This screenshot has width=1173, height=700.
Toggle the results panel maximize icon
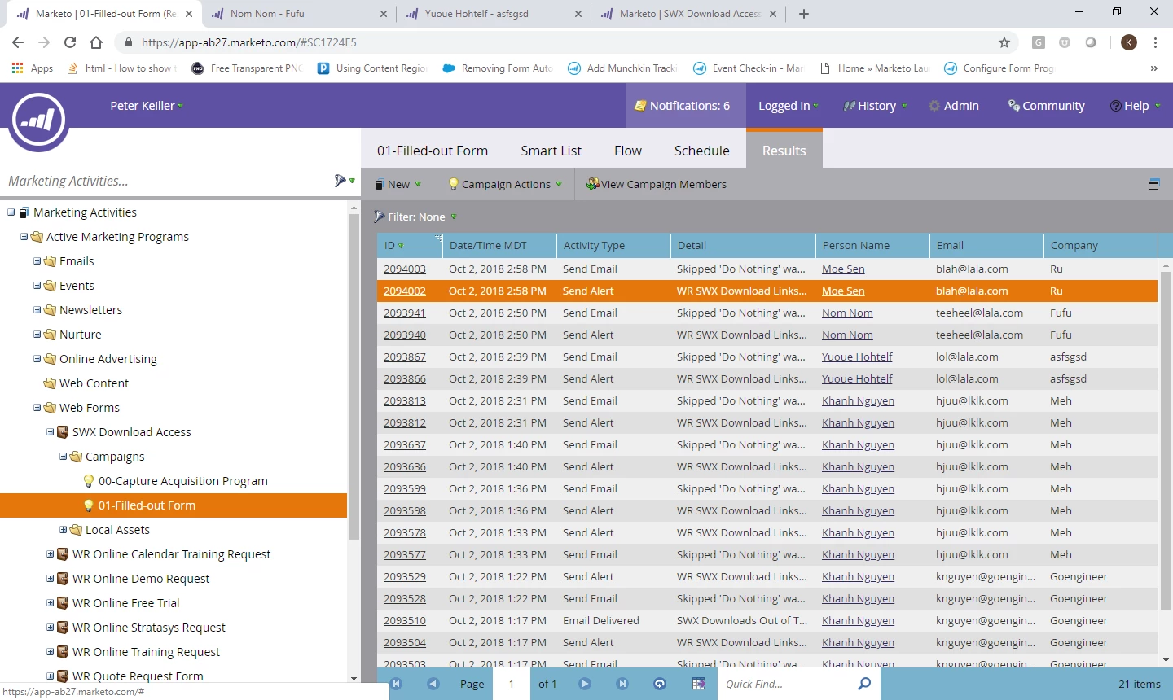pos(1153,185)
